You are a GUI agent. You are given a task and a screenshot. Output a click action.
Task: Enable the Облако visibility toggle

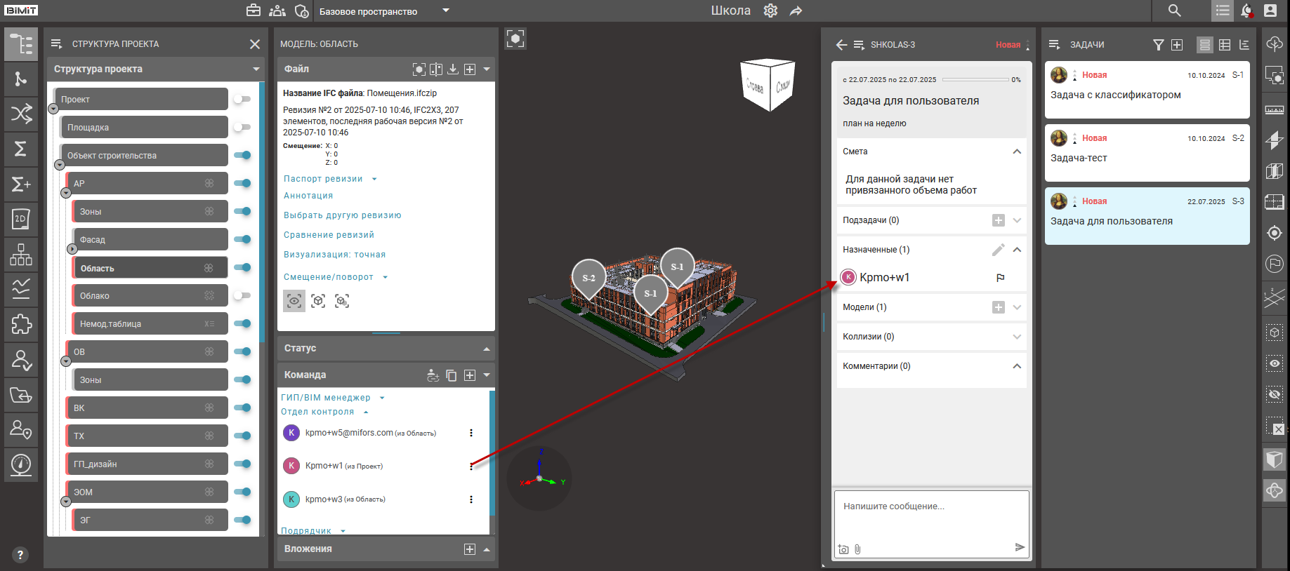point(242,295)
